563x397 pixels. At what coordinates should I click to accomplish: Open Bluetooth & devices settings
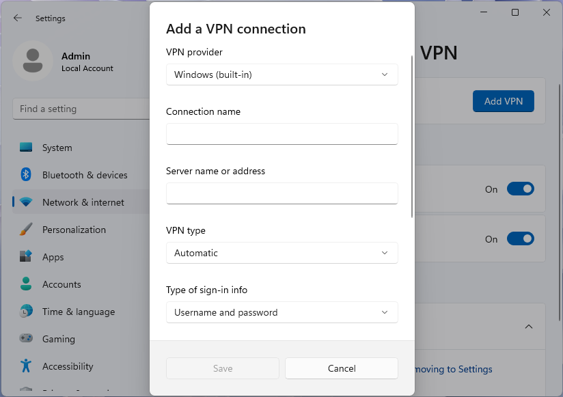point(27,175)
